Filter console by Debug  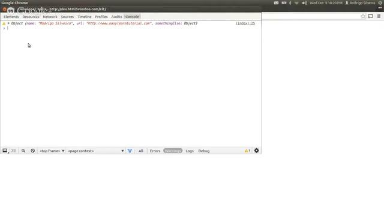point(204,151)
